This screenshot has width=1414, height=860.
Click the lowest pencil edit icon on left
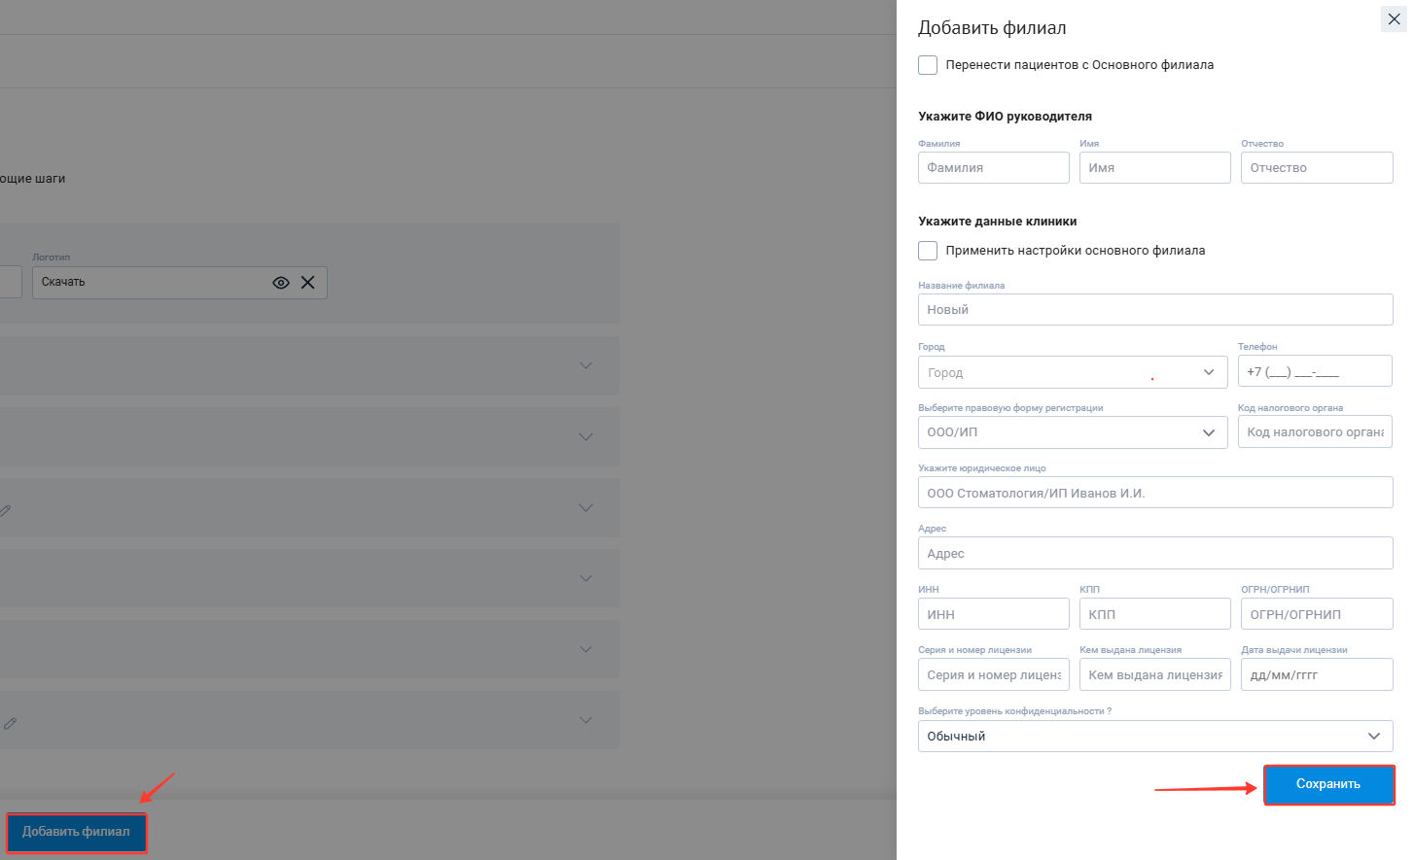pos(10,723)
